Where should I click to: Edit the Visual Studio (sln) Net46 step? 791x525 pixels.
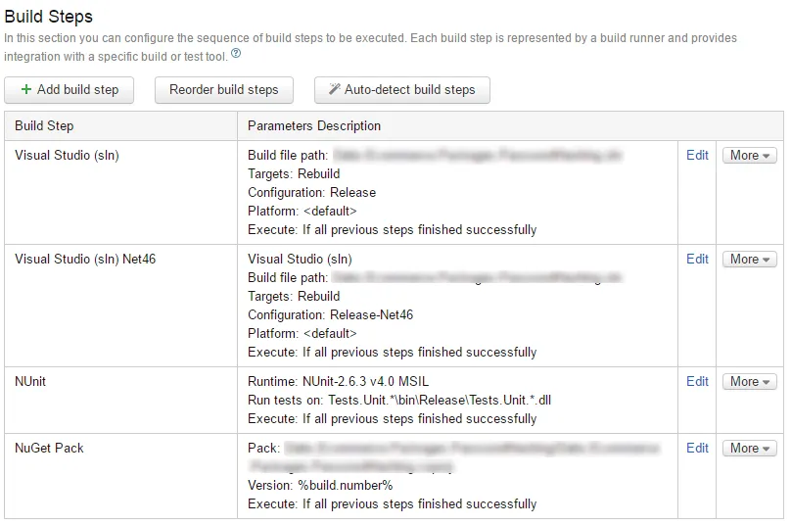click(x=697, y=259)
